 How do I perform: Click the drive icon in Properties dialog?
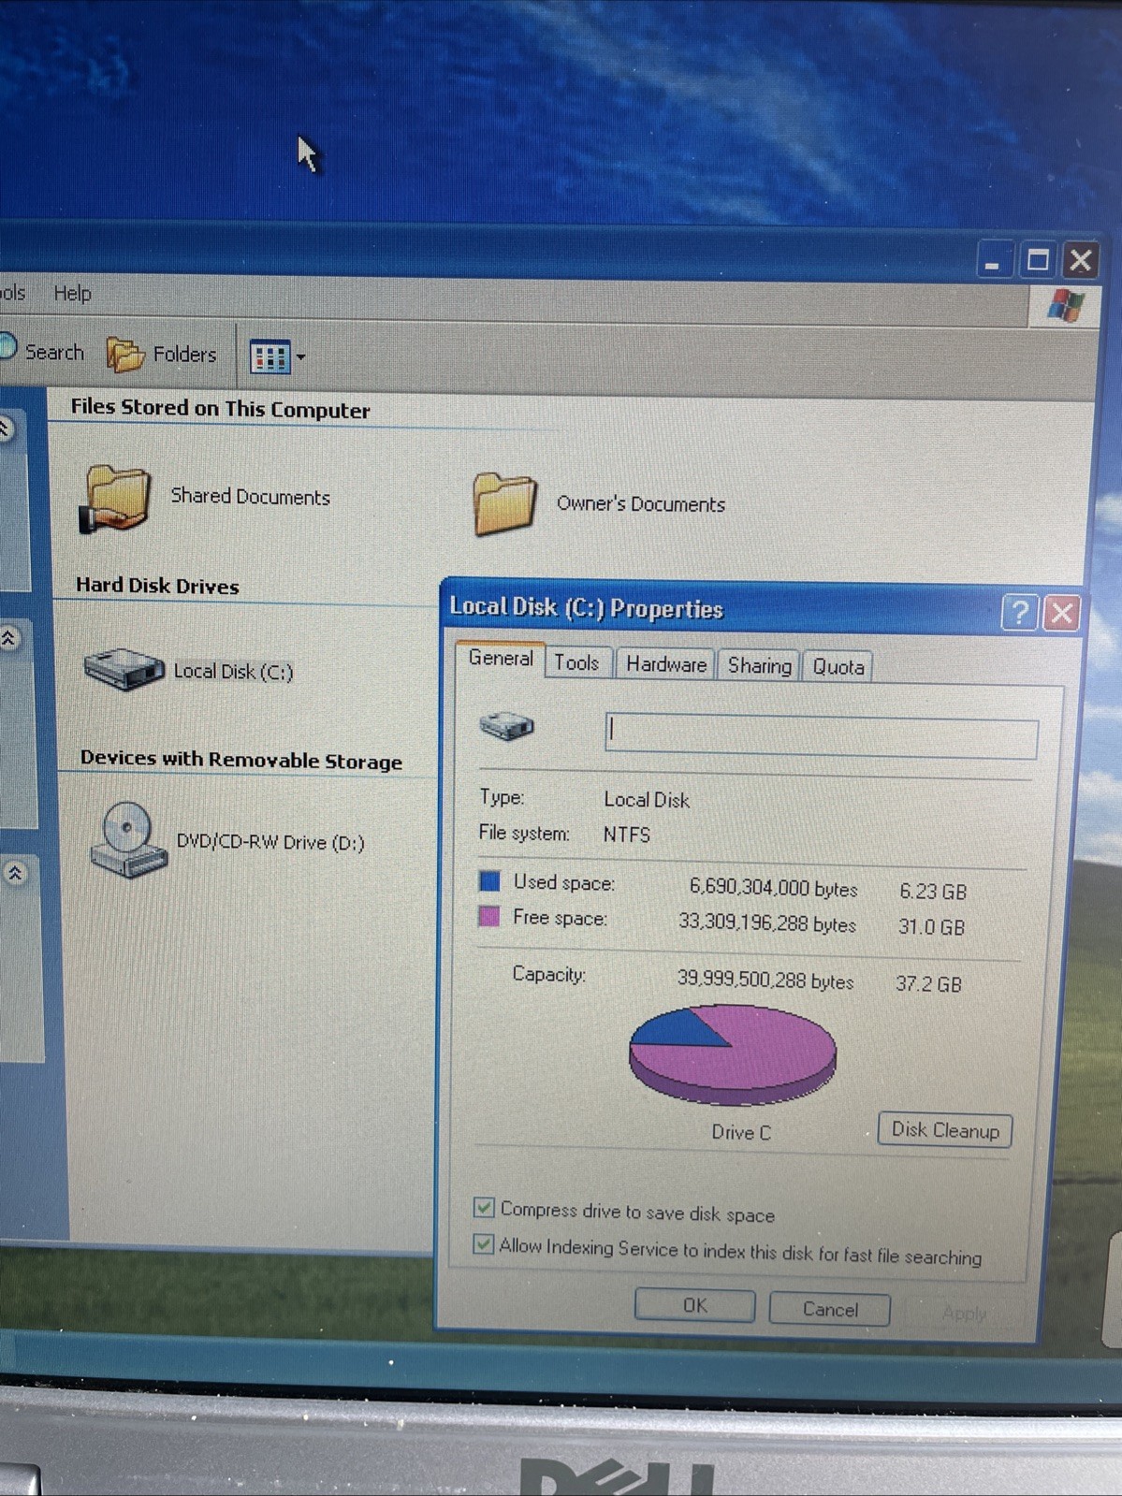[506, 726]
